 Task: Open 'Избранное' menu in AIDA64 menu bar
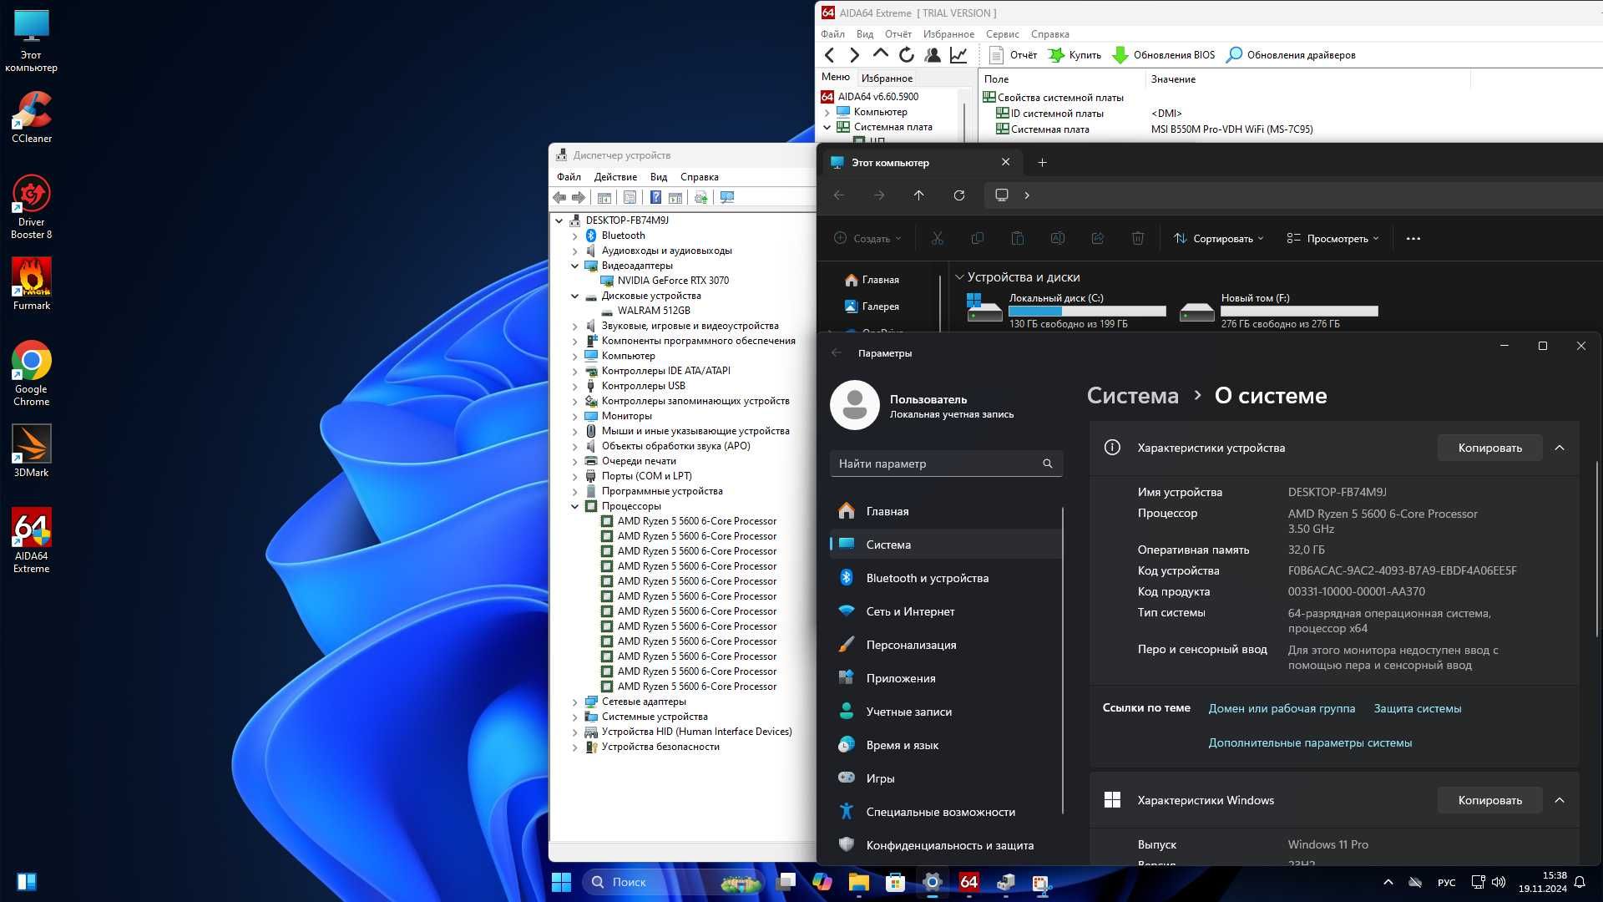coord(948,34)
